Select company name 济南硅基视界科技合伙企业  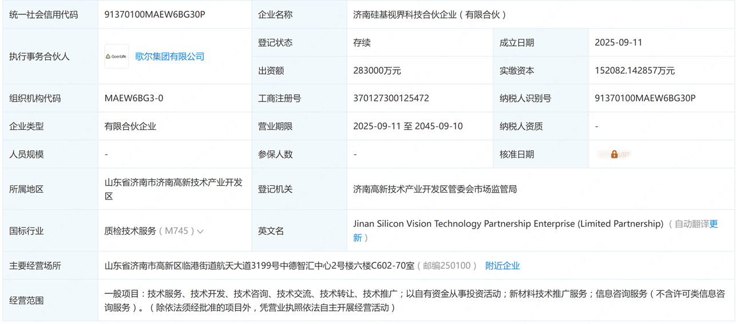pos(429,15)
